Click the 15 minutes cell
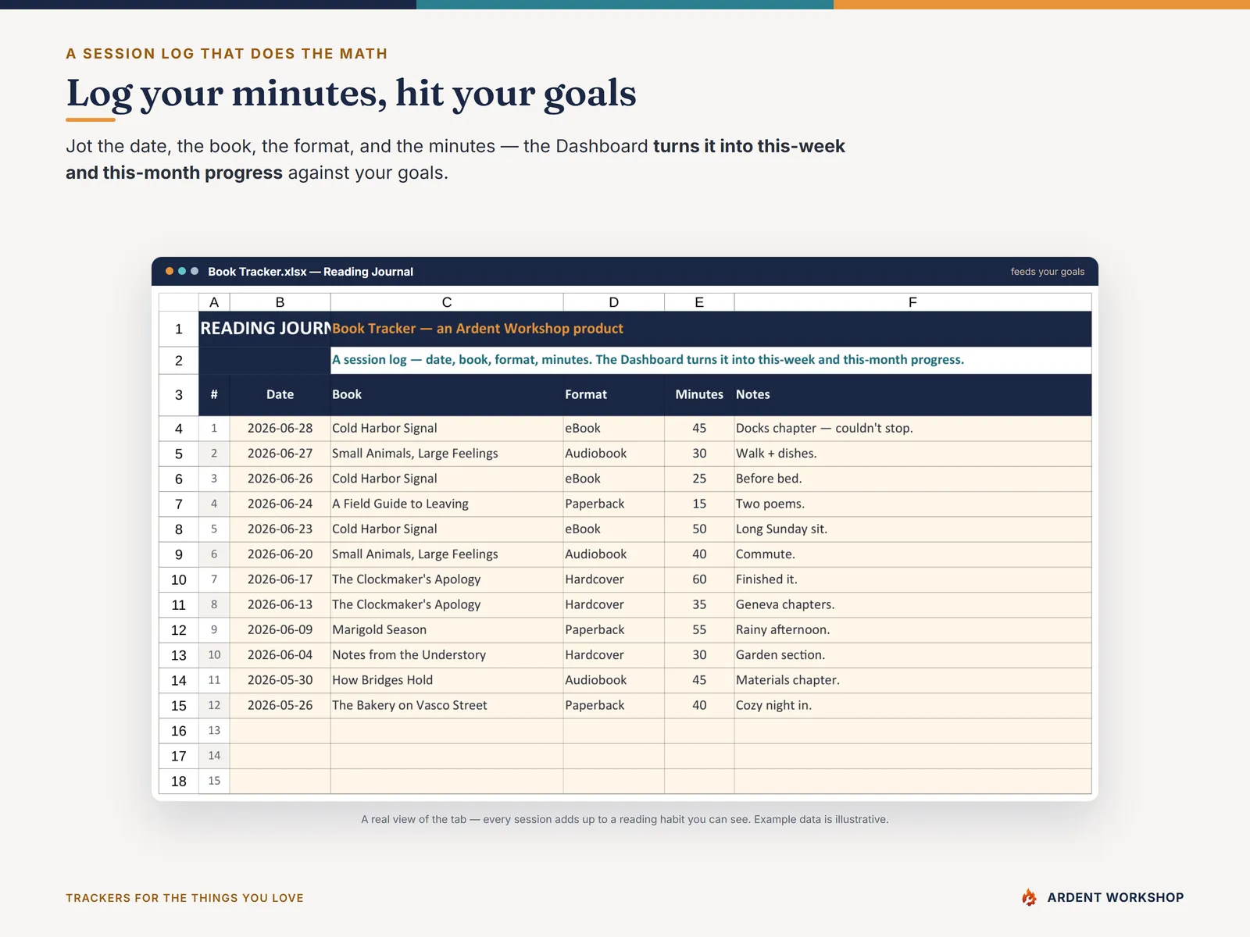 click(x=699, y=504)
